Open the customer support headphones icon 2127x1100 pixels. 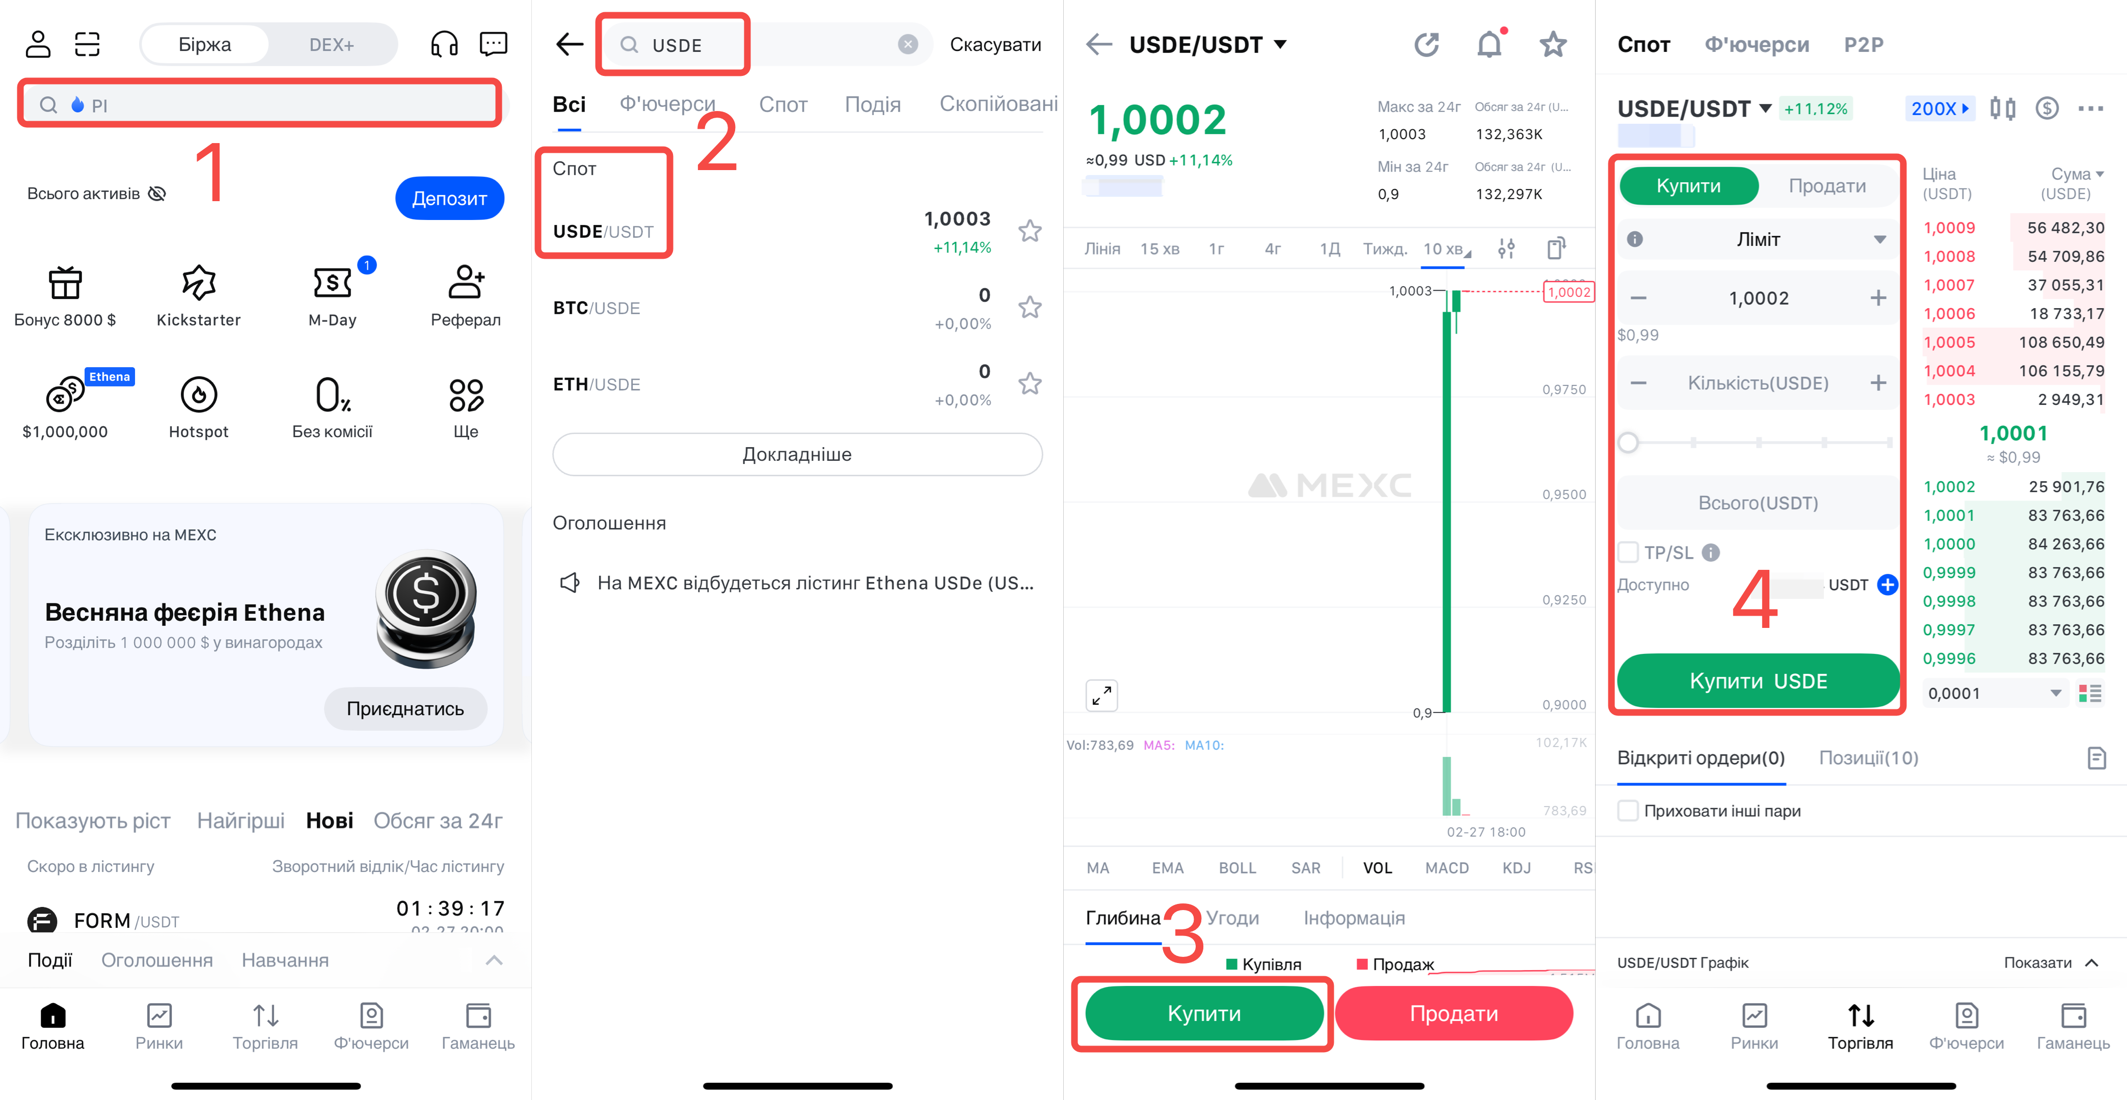444,44
